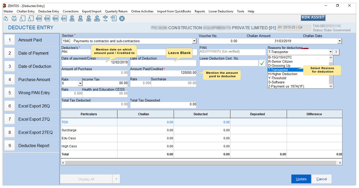Click the 26Q form toolbar icon
The height and width of the screenshot is (188, 359).
pos(47,18)
